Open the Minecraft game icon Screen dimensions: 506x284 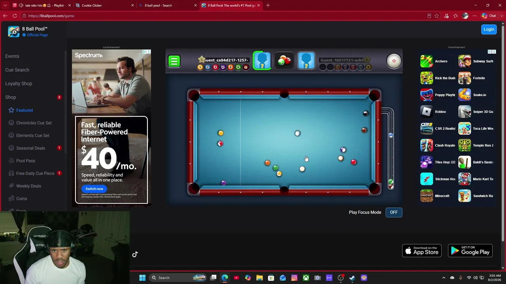coord(427,196)
